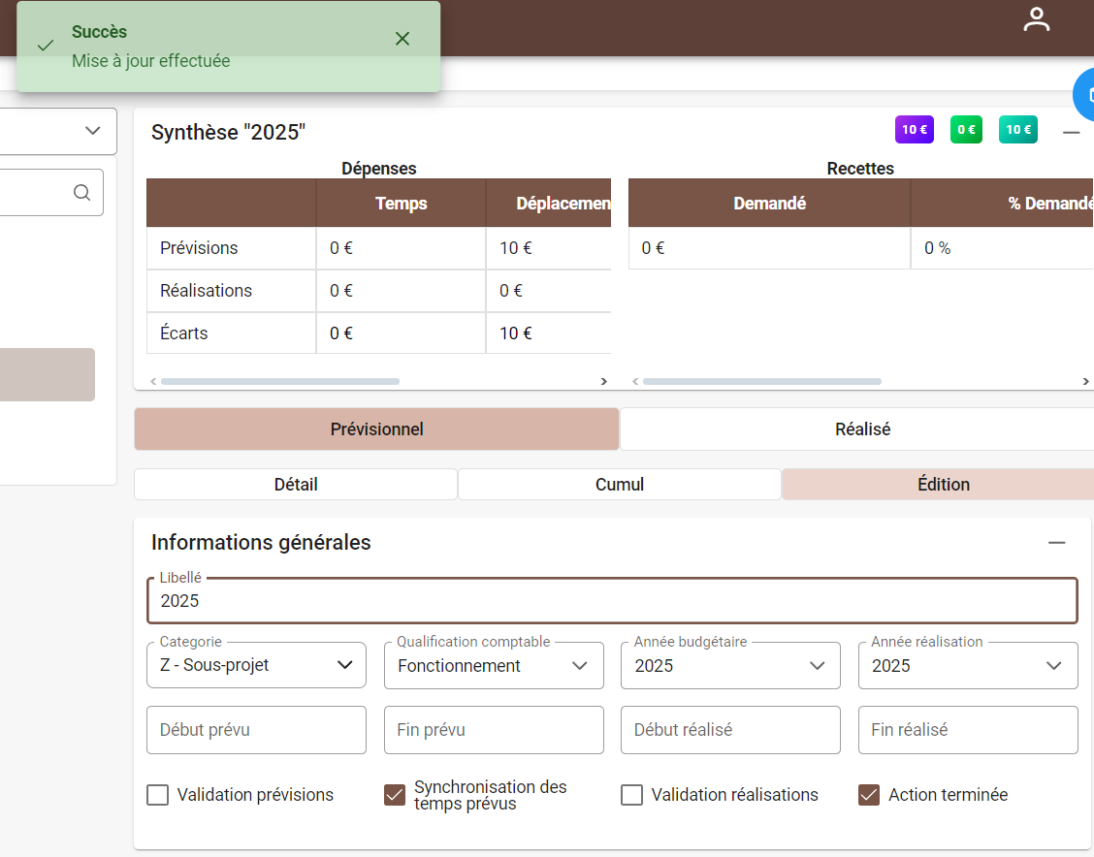This screenshot has width=1094, height=857.
Task: Collapse the Informations générales section
Action: [x=1057, y=542]
